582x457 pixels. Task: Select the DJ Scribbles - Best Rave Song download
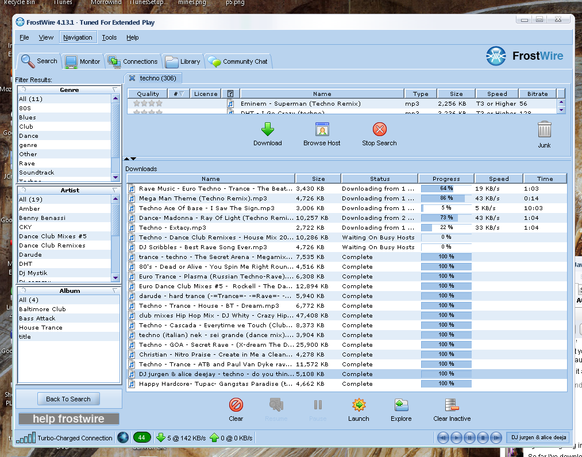coord(346,247)
